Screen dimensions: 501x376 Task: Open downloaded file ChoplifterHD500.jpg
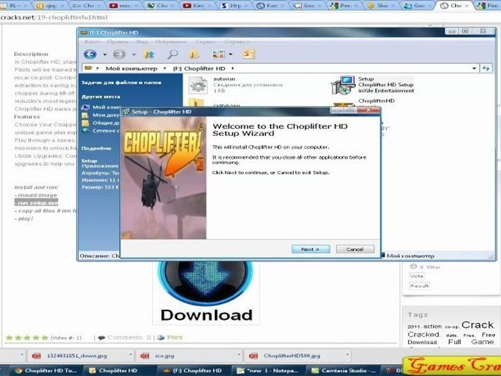pyautogui.click(x=291, y=356)
